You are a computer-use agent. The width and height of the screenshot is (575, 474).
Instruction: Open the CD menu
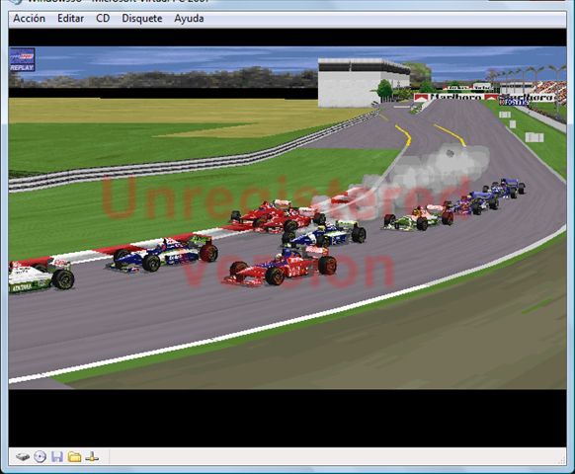coord(103,19)
